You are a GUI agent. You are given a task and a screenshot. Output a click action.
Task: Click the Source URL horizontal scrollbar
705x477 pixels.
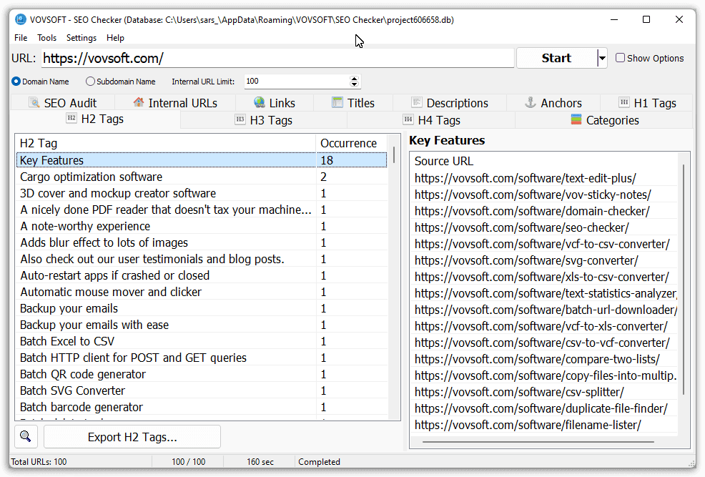538,442
